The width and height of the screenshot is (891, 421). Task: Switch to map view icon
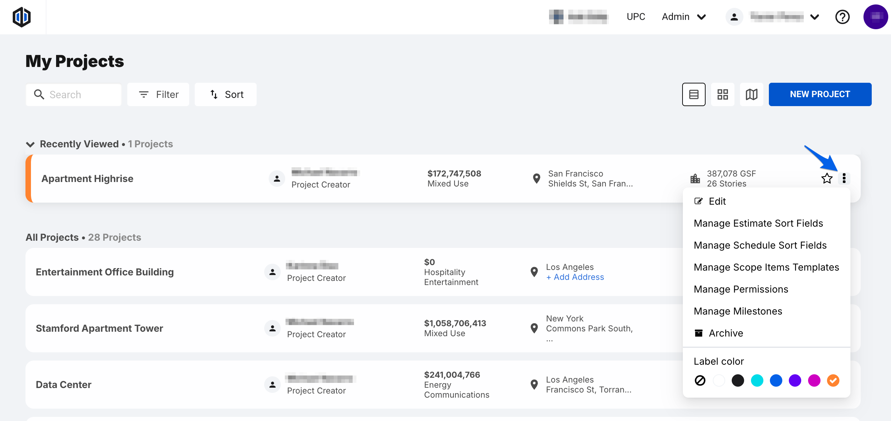(751, 94)
